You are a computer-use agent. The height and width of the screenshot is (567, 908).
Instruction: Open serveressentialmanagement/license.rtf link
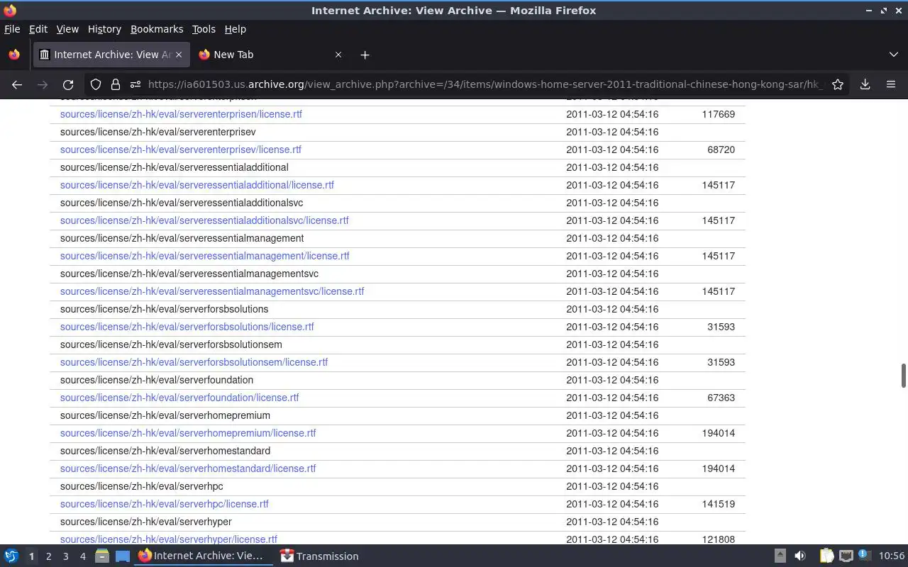pyautogui.click(x=205, y=256)
